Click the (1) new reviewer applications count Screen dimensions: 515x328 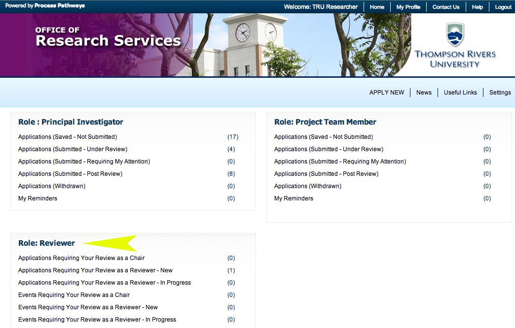[x=231, y=270]
